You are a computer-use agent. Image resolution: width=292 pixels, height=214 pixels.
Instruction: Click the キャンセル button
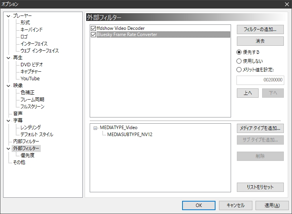click(236, 205)
